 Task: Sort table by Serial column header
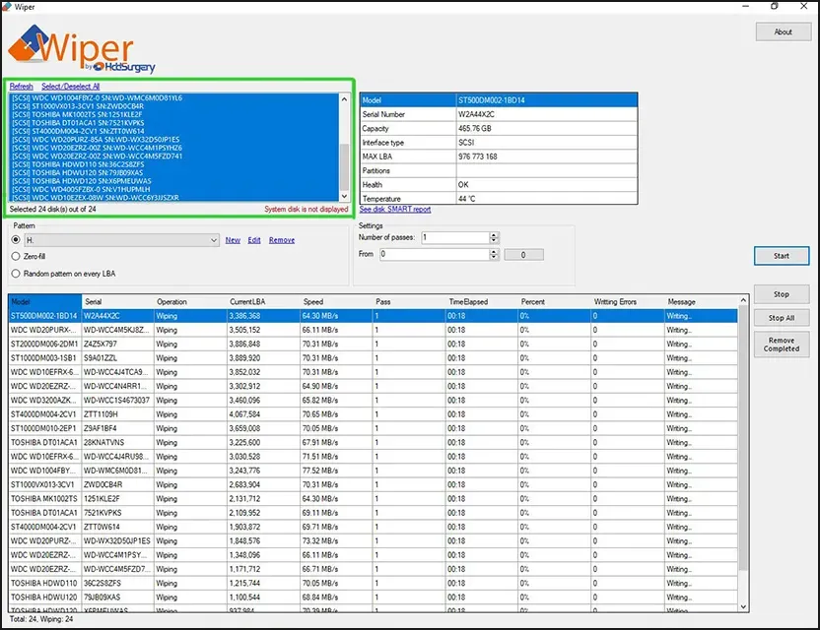click(118, 302)
